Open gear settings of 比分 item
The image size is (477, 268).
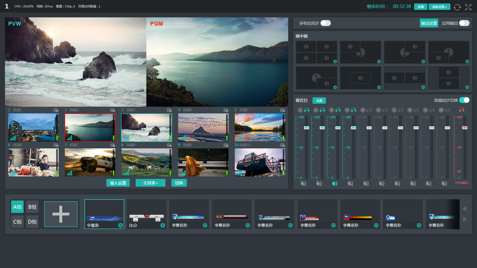[x=163, y=226]
